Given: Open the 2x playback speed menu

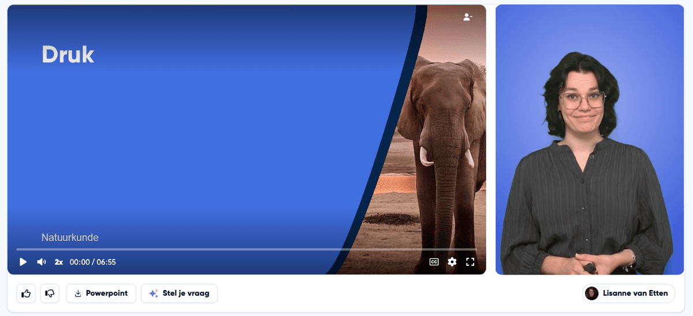Looking at the screenshot, I should coord(59,262).
